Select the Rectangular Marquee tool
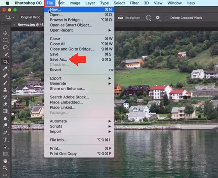The height and width of the screenshot is (178, 218). tap(5, 40)
